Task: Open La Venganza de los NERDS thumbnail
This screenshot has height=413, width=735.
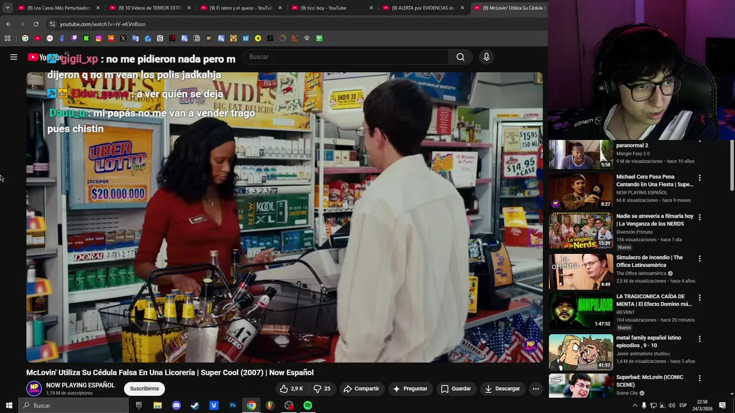Action: click(581, 231)
